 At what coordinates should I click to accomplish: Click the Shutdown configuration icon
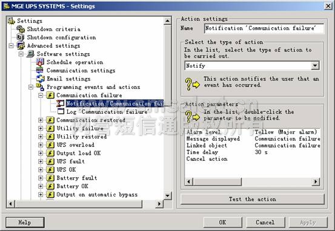(21, 37)
